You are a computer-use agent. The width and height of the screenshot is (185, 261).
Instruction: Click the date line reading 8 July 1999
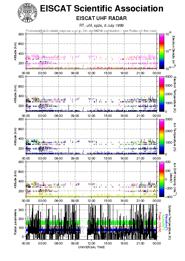coord(101,25)
